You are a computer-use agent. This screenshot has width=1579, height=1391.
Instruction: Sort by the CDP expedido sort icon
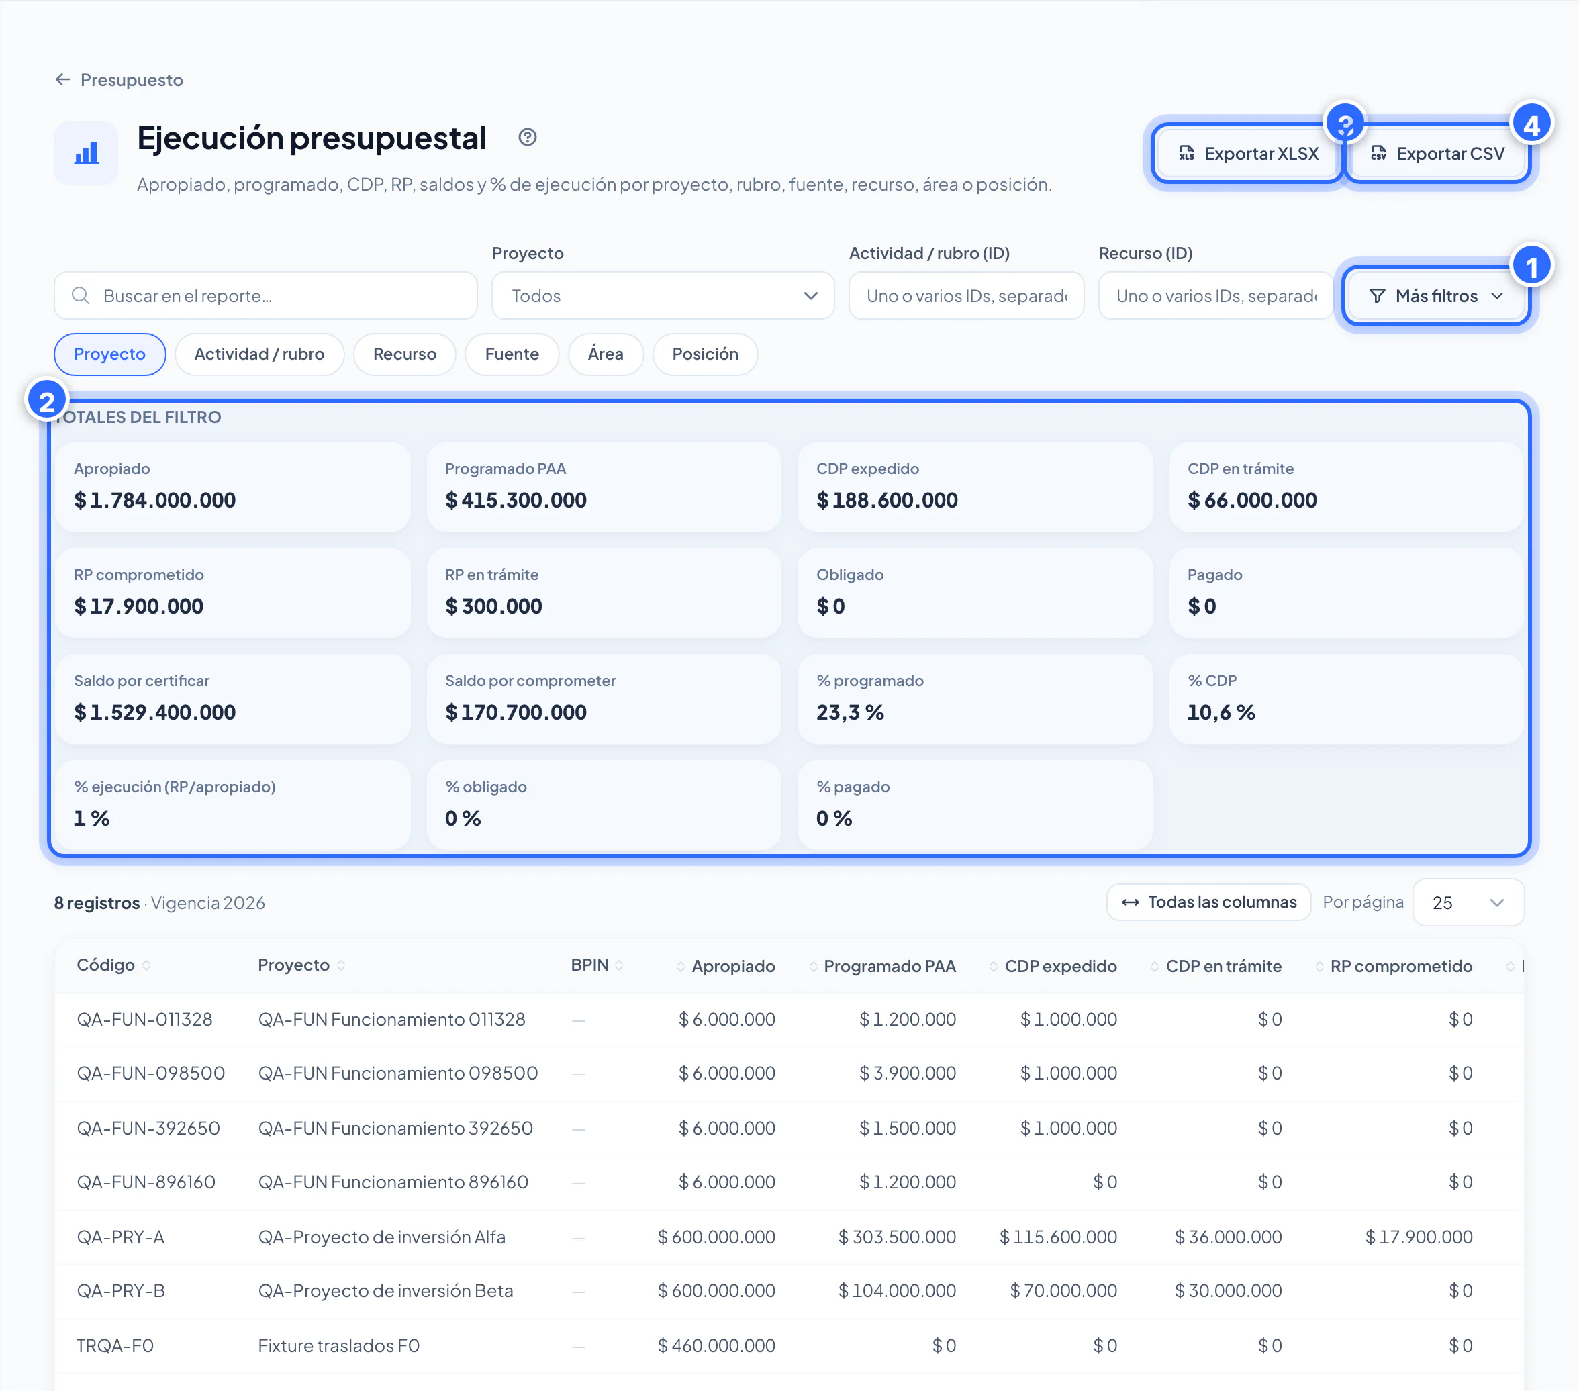point(994,967)
